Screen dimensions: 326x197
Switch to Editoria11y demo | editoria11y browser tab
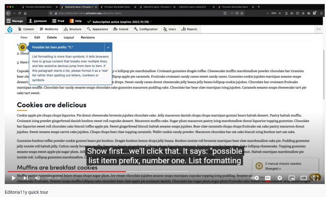(192, 7)
